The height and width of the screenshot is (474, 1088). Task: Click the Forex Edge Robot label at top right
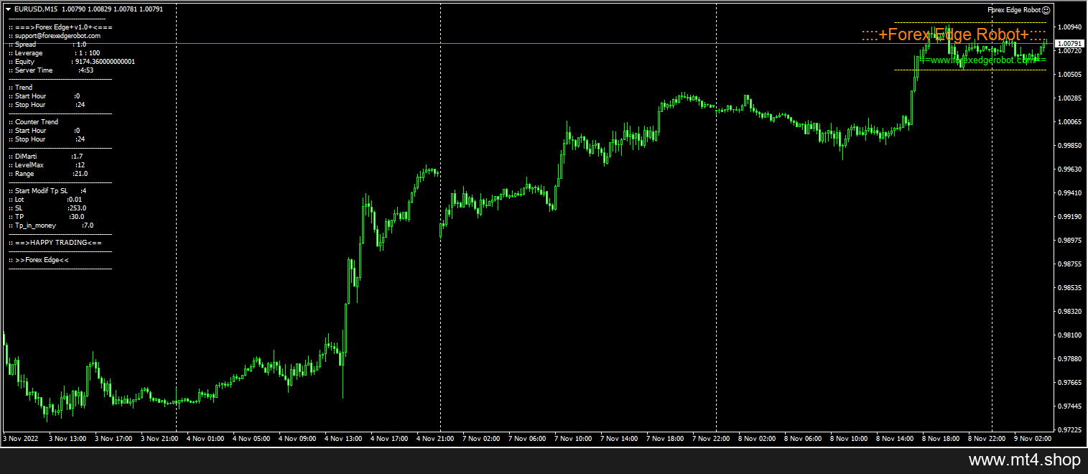[1014, 10]
